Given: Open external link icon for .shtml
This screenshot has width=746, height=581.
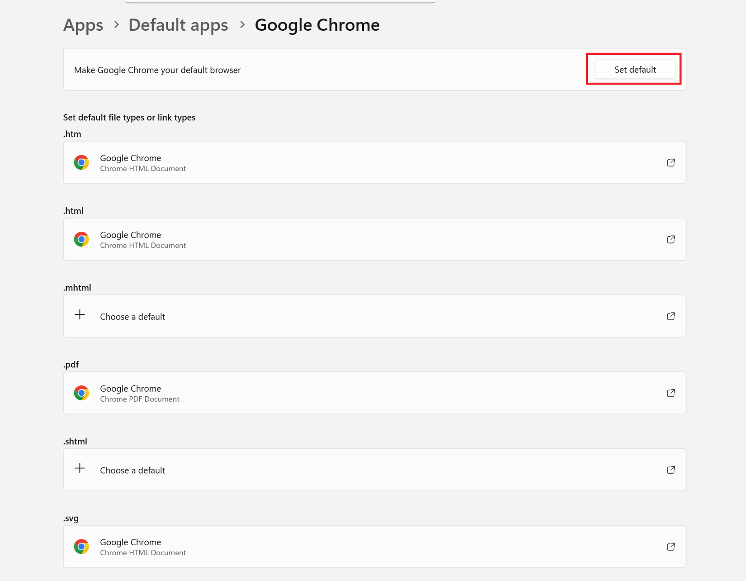Looking at the screenshot, I should pyautogui.click(x=671, y=470).
